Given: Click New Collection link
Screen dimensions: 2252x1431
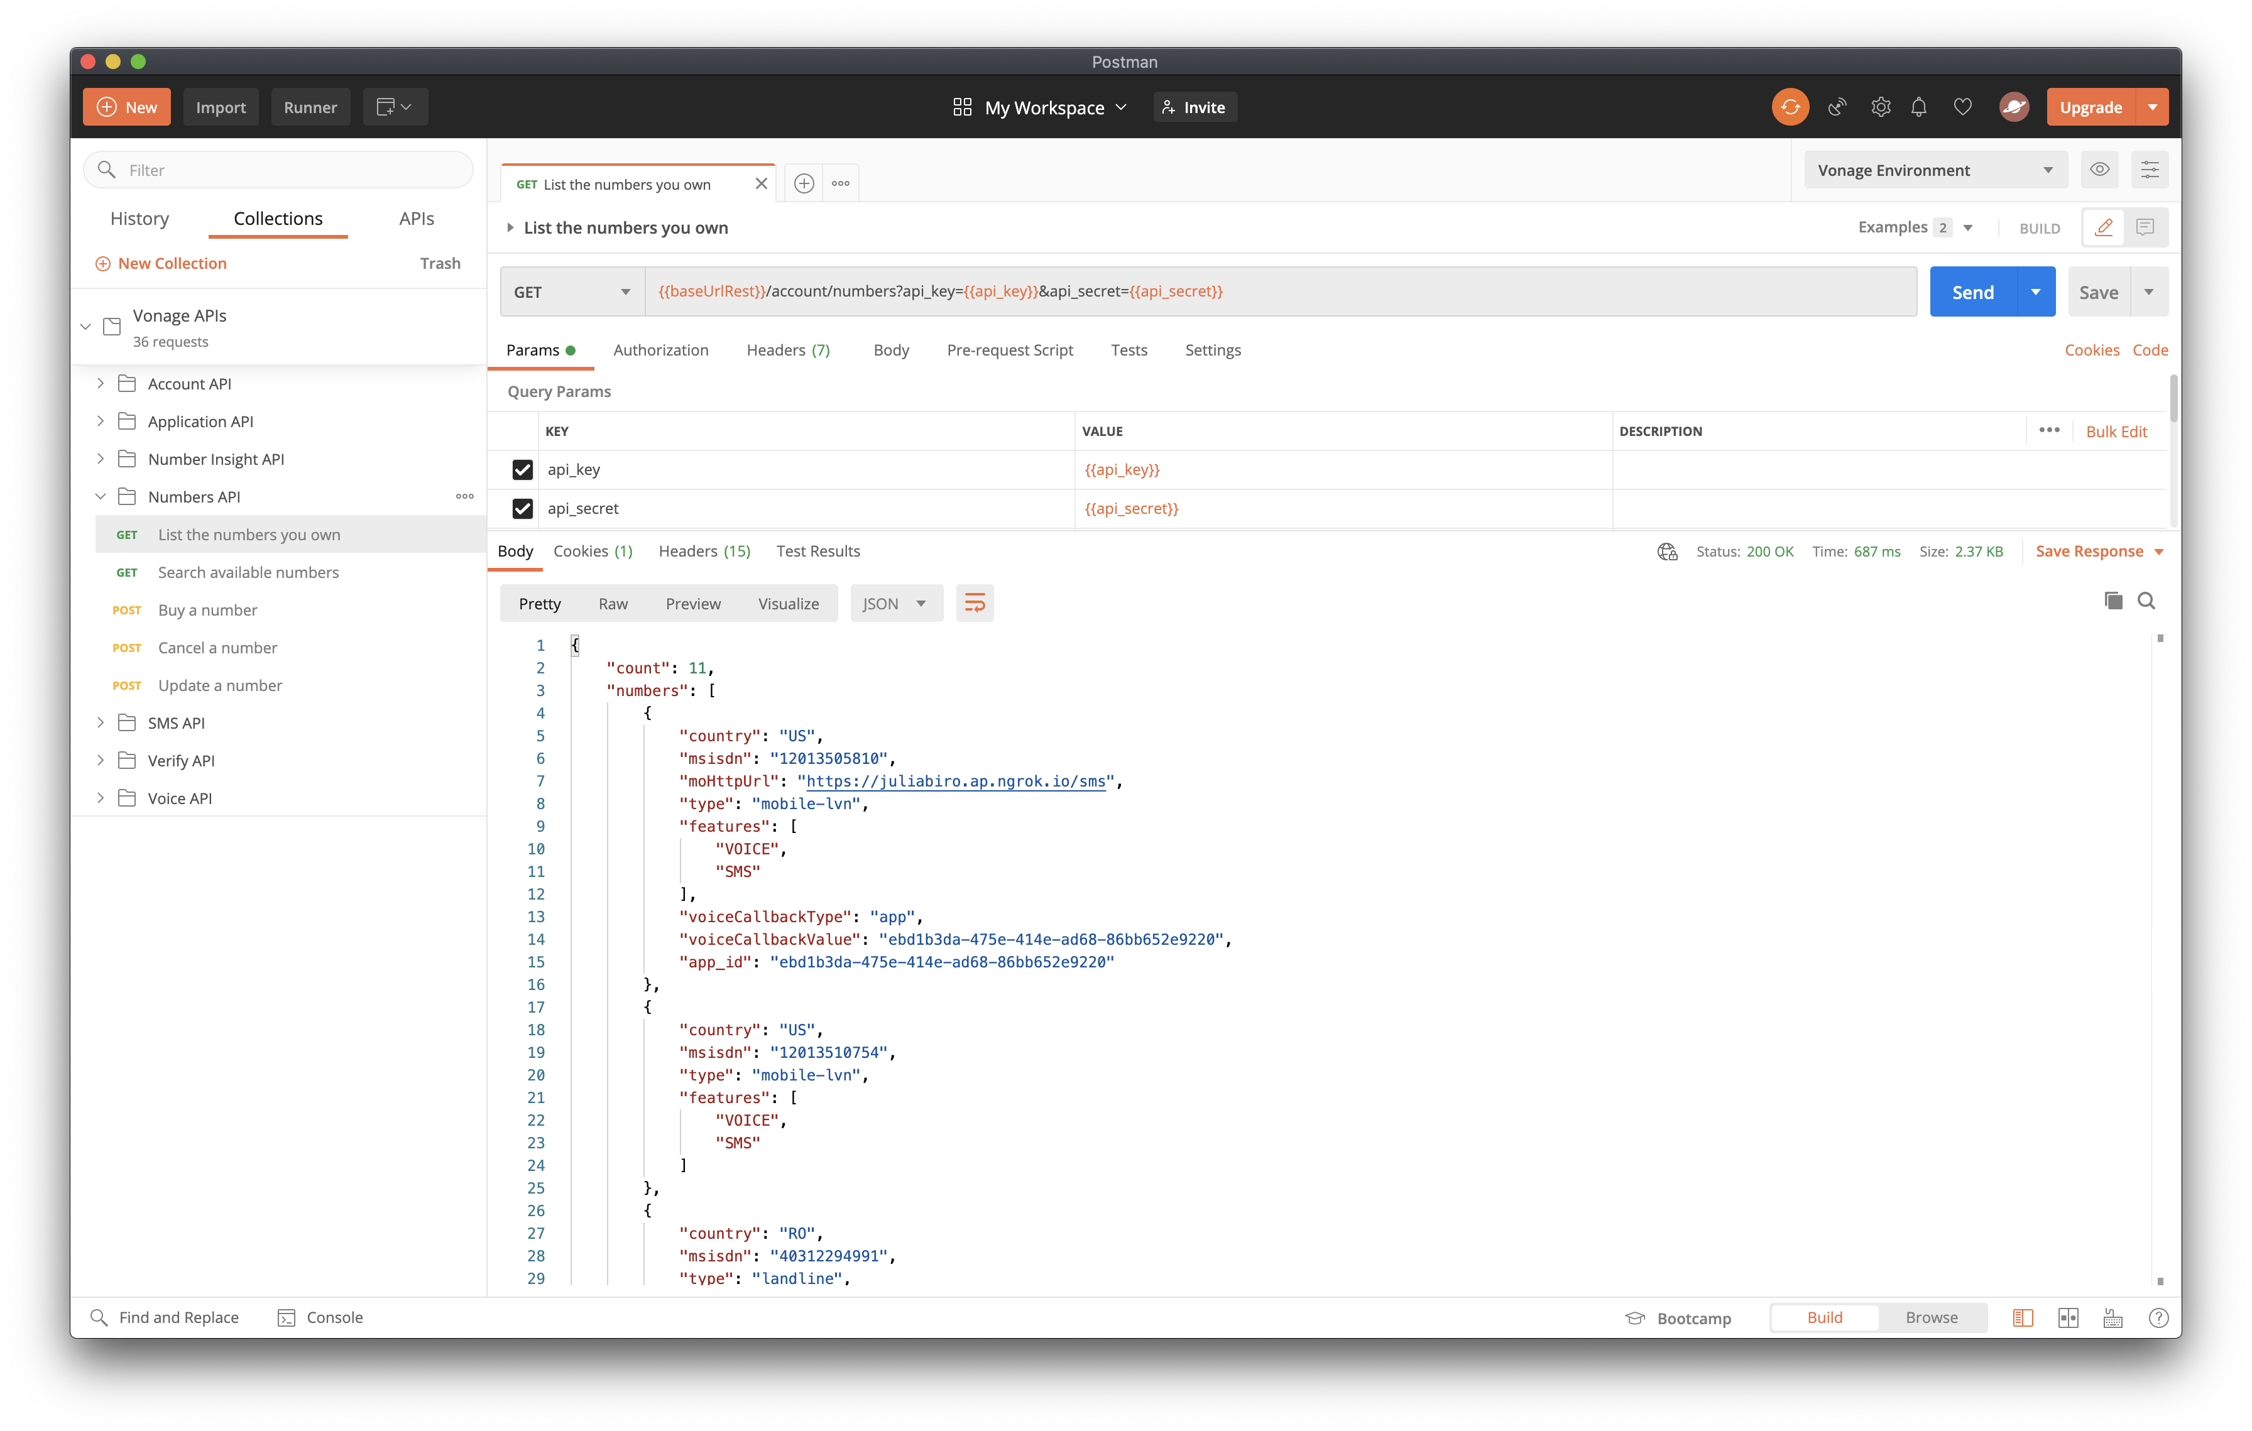Looking at the screenshot, I should [161, 264].
